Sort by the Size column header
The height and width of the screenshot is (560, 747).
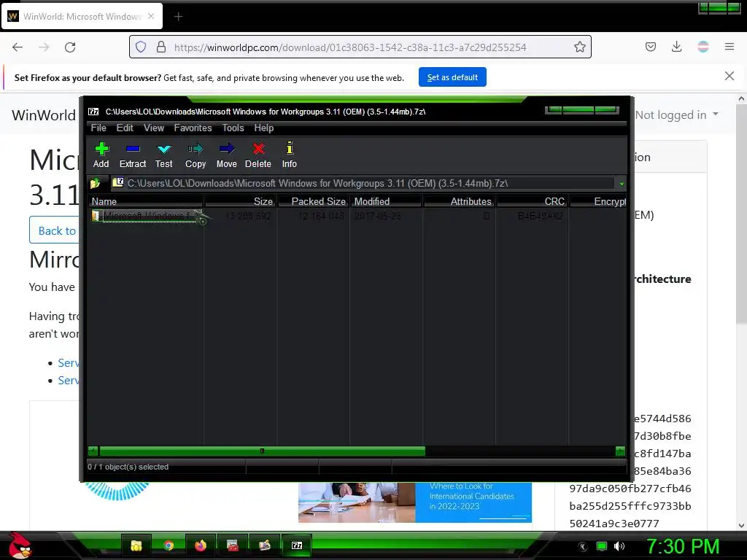(x=241, y=201)
